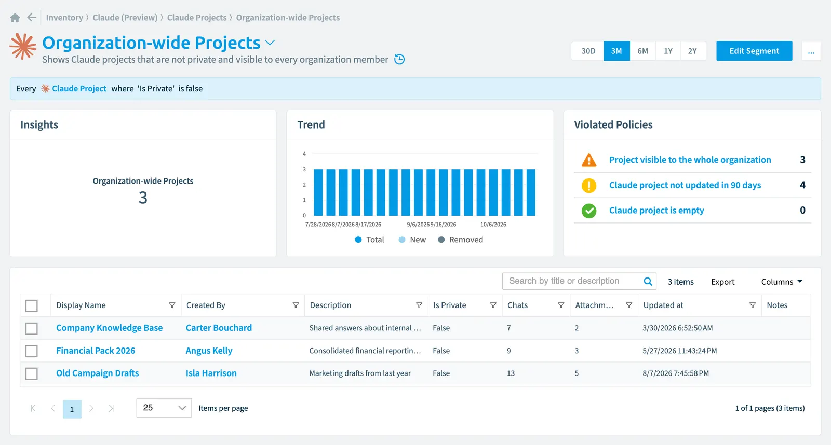The height and width of the screenshot is (445, 831).
Task: Open the items per page dropdown
Action: click(164, 408)
